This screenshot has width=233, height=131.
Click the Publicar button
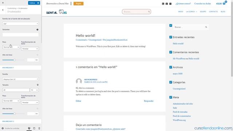(32, 3)
